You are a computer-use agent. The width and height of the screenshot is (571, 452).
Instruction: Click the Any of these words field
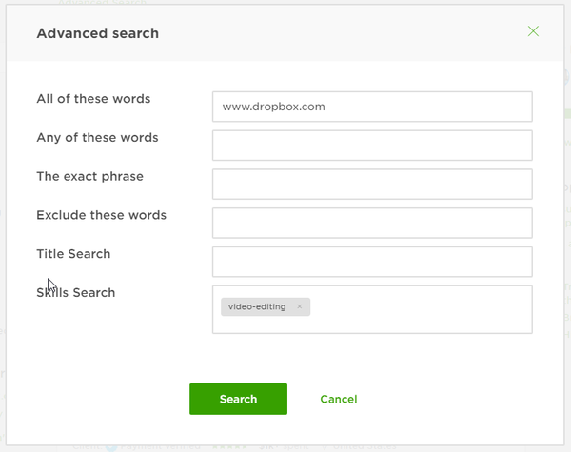point(372,146)
